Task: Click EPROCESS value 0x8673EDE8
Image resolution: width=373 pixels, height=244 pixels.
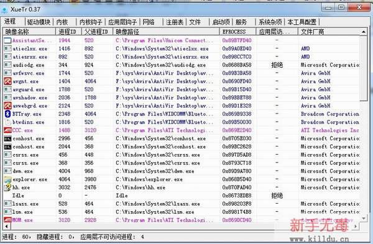Action: pos(237,196)
